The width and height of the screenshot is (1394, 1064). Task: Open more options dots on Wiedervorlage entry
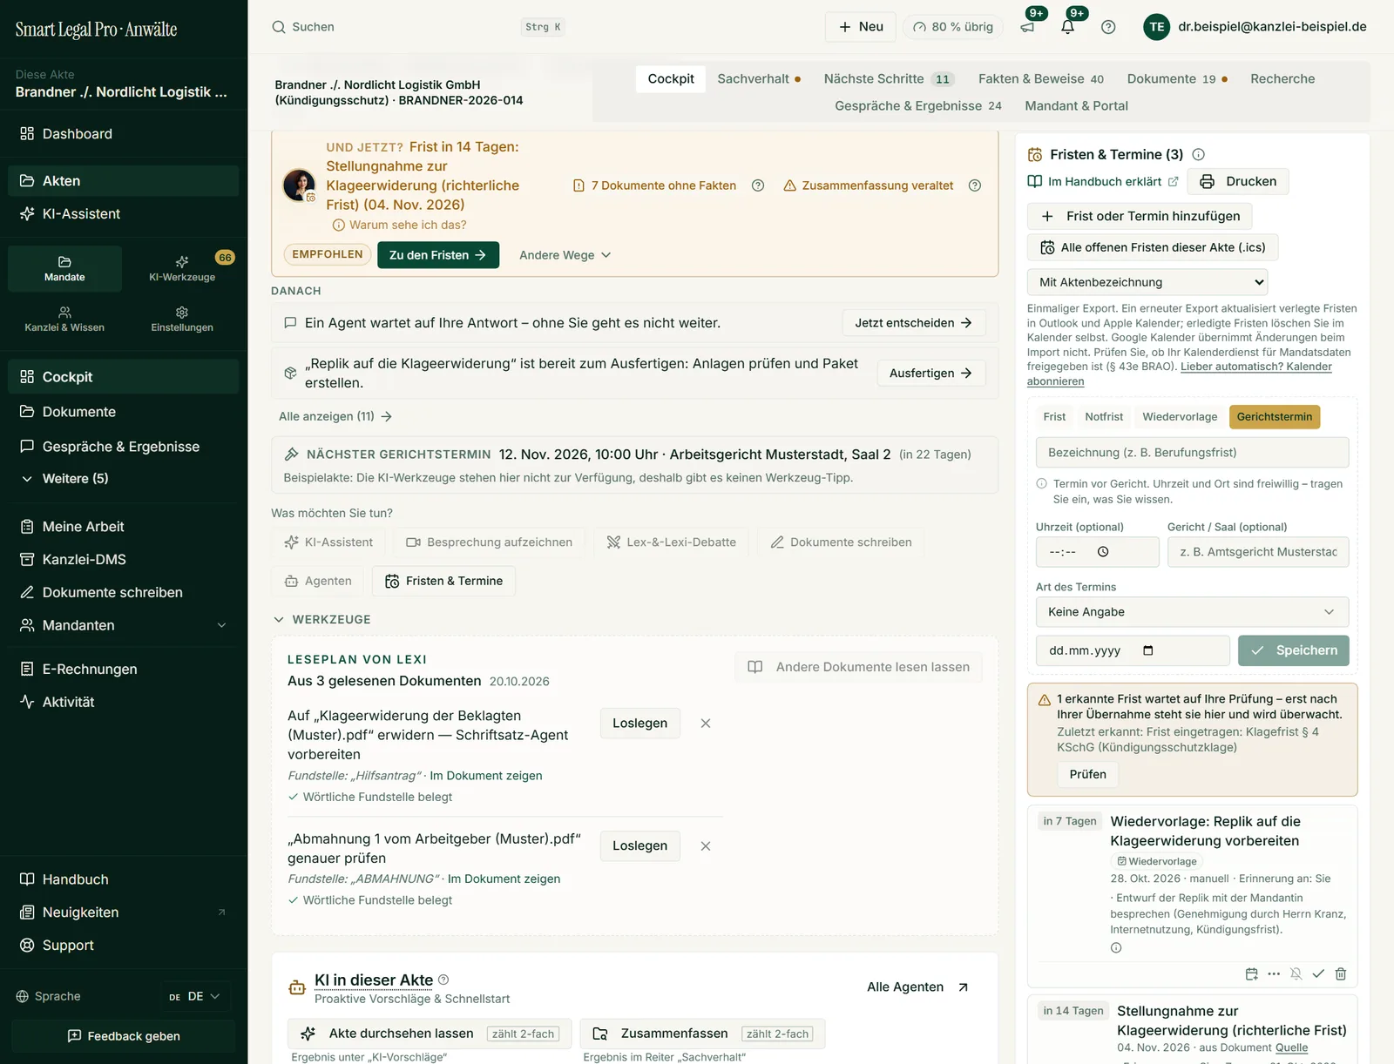pyautogui.click(x=1274, y=973)
